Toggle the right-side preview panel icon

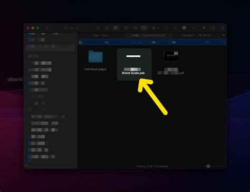(x=213, y=28)
